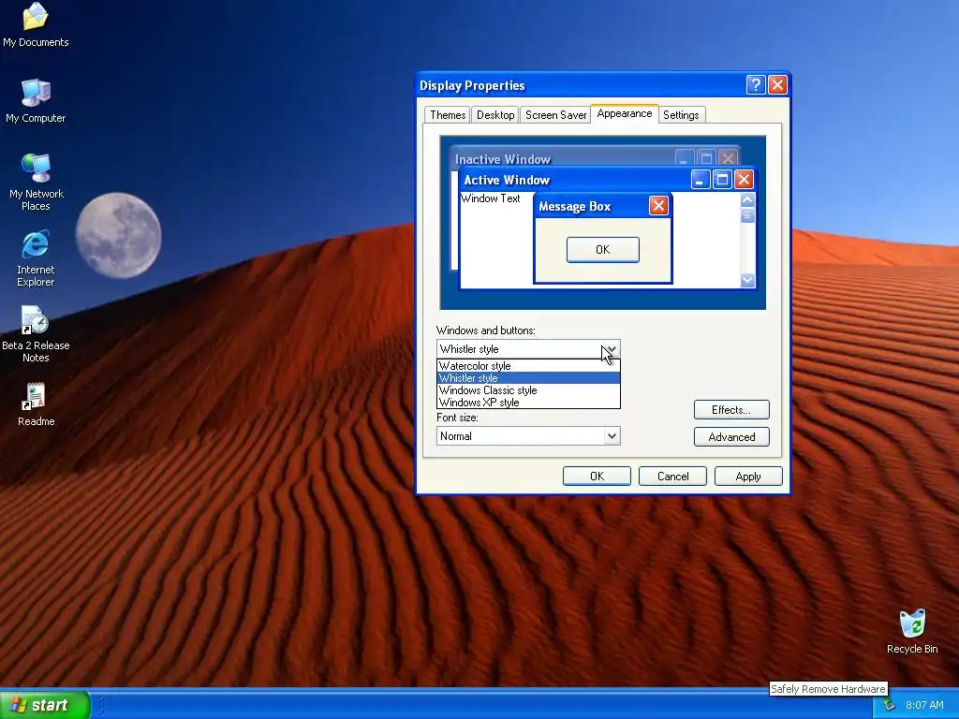
Task: Click Active Window preview close icon
Action: [743, 179]
